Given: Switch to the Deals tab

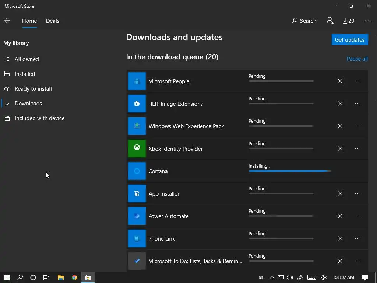Looking at the screenshot, I should tap(52, 21).
